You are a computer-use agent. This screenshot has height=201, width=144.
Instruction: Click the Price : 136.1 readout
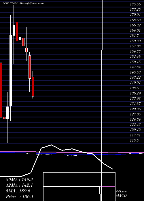[x=20, y=197]
